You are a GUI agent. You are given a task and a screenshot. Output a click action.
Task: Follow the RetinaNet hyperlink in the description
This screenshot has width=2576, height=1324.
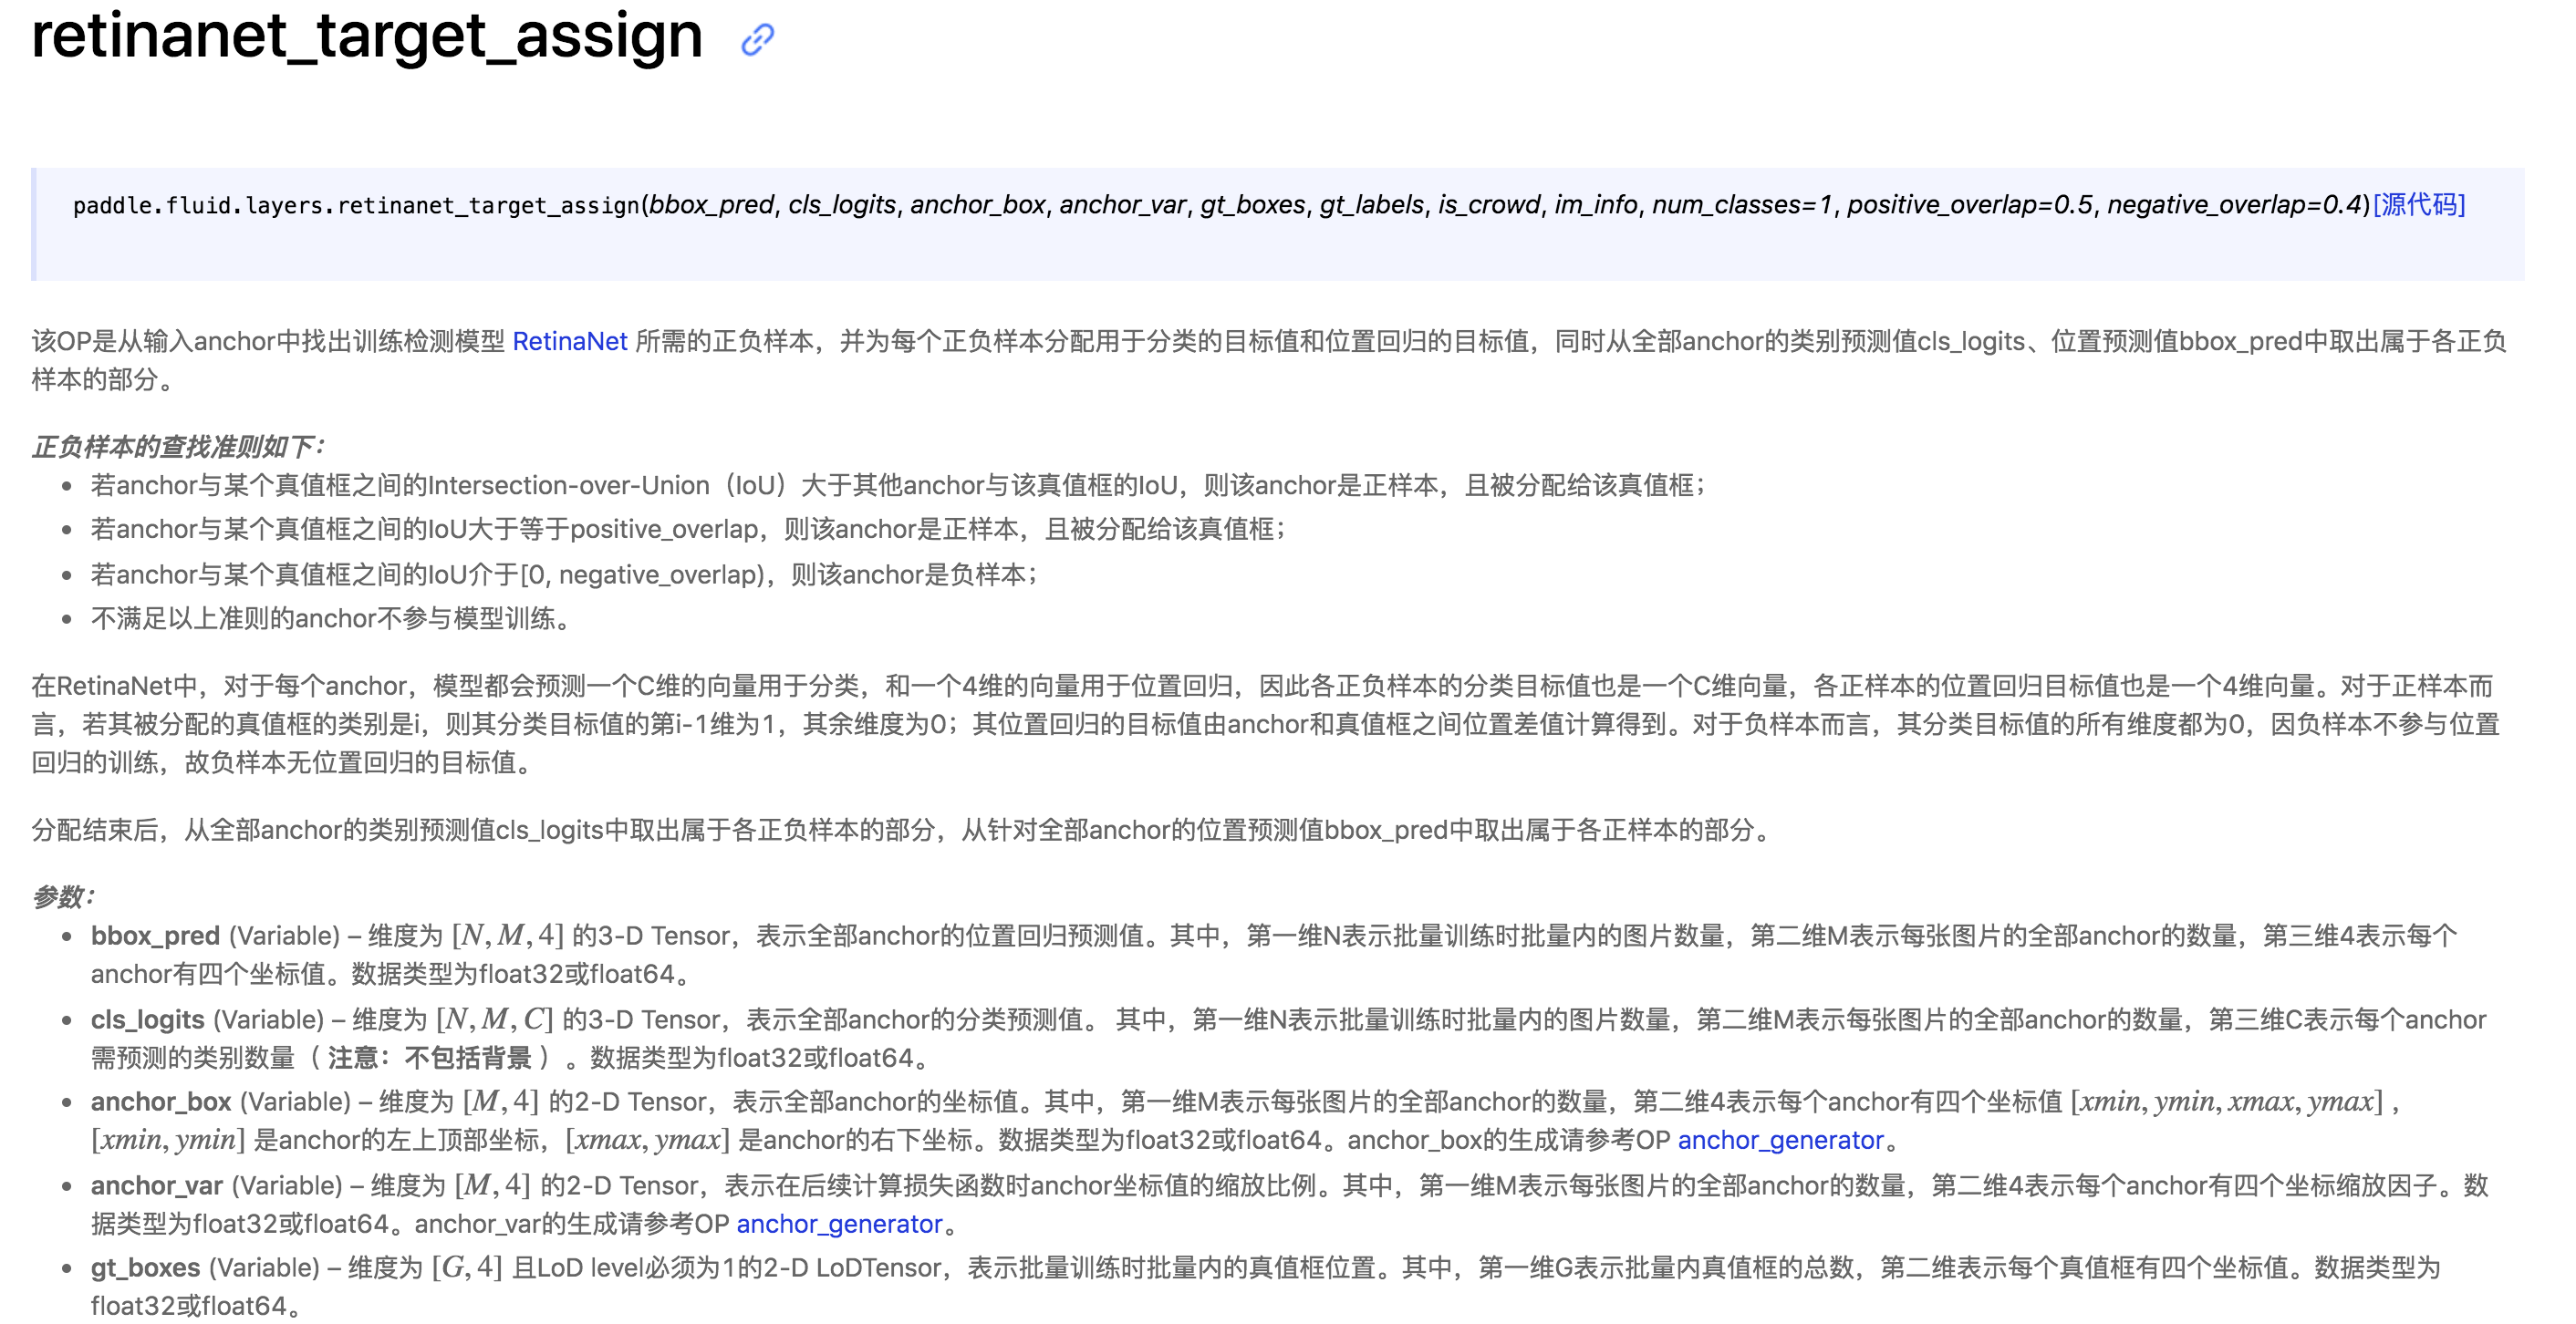coord(569,342)
